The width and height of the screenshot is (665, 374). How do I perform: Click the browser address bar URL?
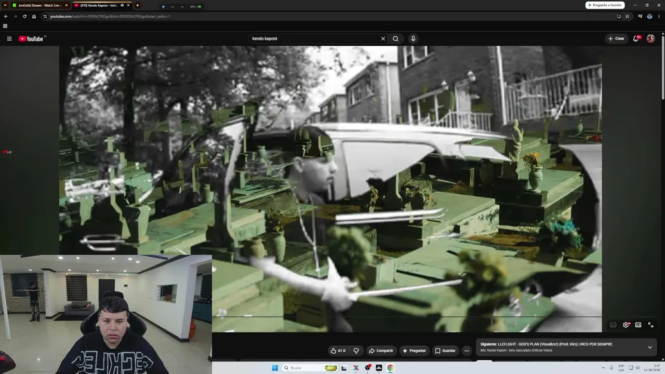point(110,16)
